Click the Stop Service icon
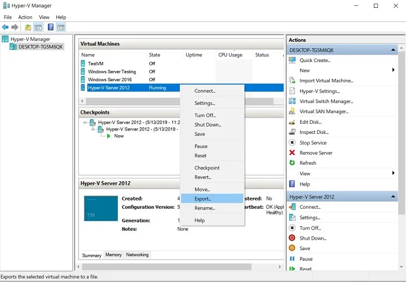 tap(292, 142)
